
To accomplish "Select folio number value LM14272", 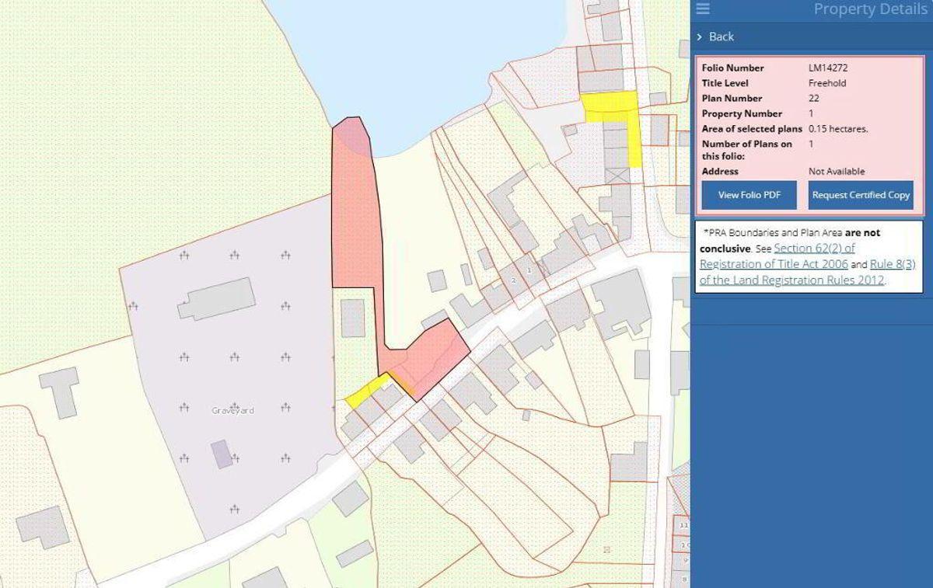I will point(830,68).
